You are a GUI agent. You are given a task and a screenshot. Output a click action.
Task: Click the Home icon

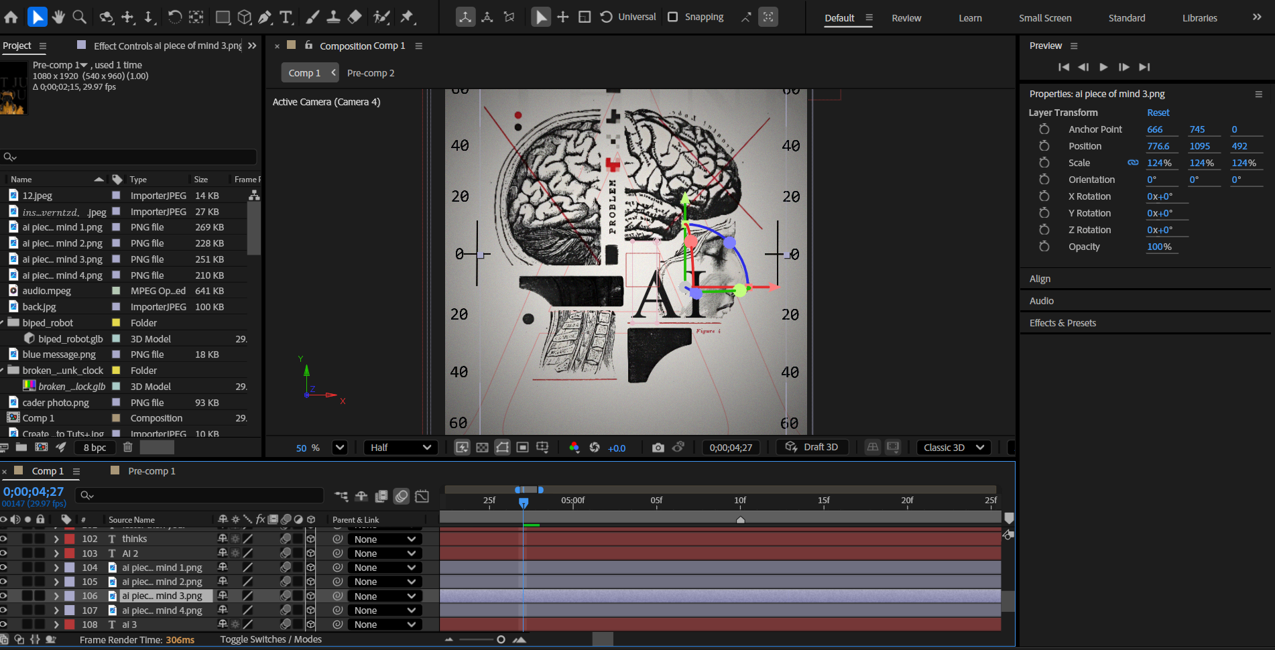(x=11, y=17)
